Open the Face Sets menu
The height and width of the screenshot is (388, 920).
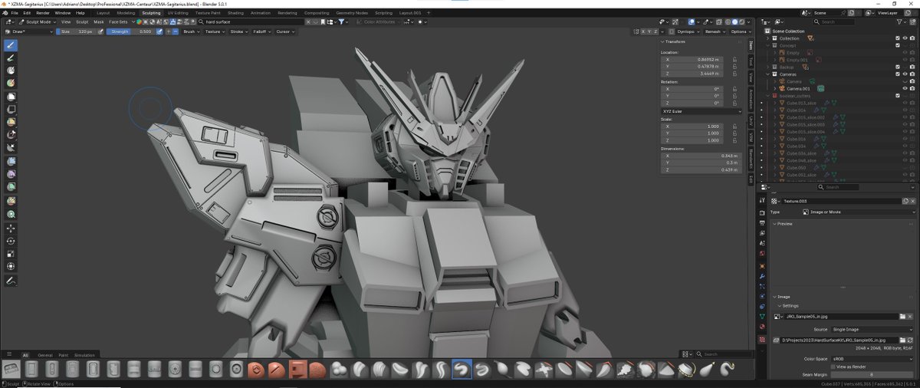117,22
